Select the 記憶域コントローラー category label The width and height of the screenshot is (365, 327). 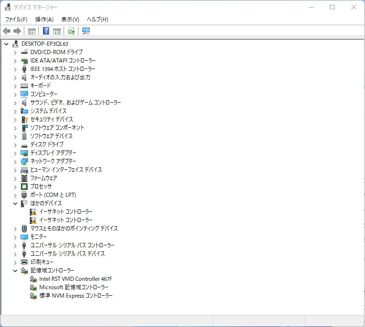(52, 271)
